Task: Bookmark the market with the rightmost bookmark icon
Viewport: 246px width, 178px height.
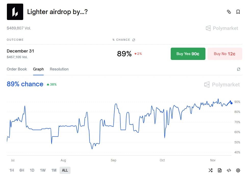Action: [x=238, y=12]
